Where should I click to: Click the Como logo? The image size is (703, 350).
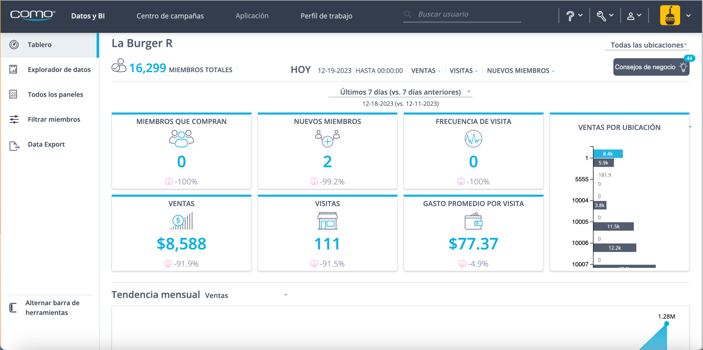[32, 15]
